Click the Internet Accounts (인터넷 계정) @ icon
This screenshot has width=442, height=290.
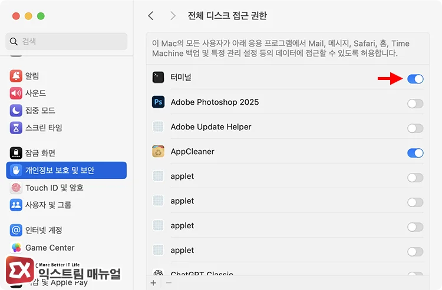(x=16, y=230)
